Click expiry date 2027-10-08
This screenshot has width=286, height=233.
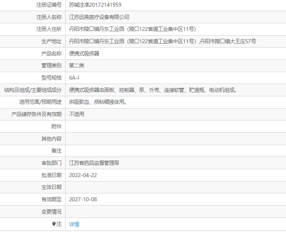point(83,199)
